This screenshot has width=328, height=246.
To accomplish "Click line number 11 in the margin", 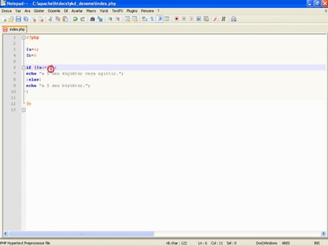I will pos(13,98).
